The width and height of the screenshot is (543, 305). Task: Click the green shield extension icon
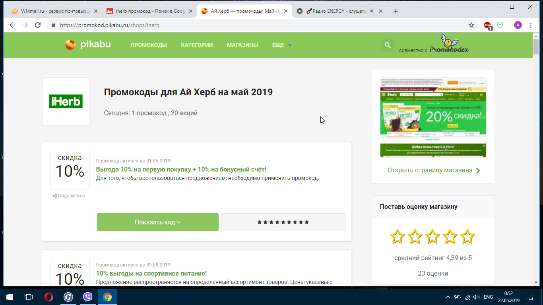pos(500,25)
